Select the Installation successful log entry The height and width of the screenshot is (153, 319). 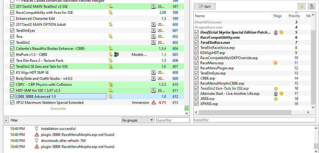(x=58, y=128)
